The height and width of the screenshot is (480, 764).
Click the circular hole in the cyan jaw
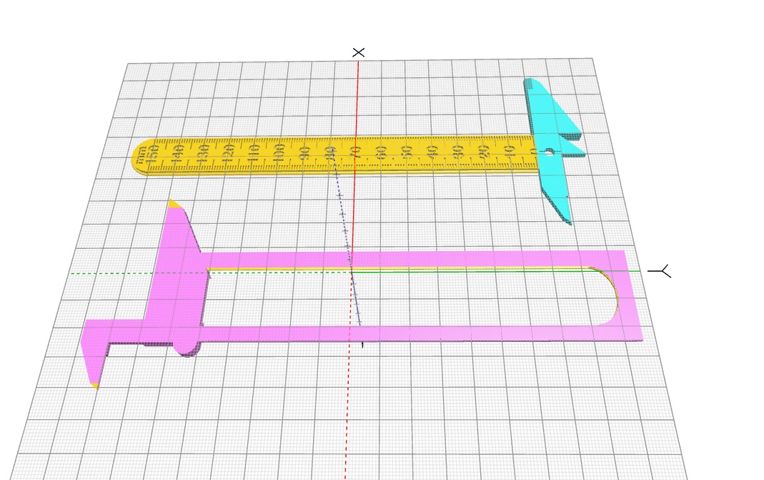click(549, 151)
